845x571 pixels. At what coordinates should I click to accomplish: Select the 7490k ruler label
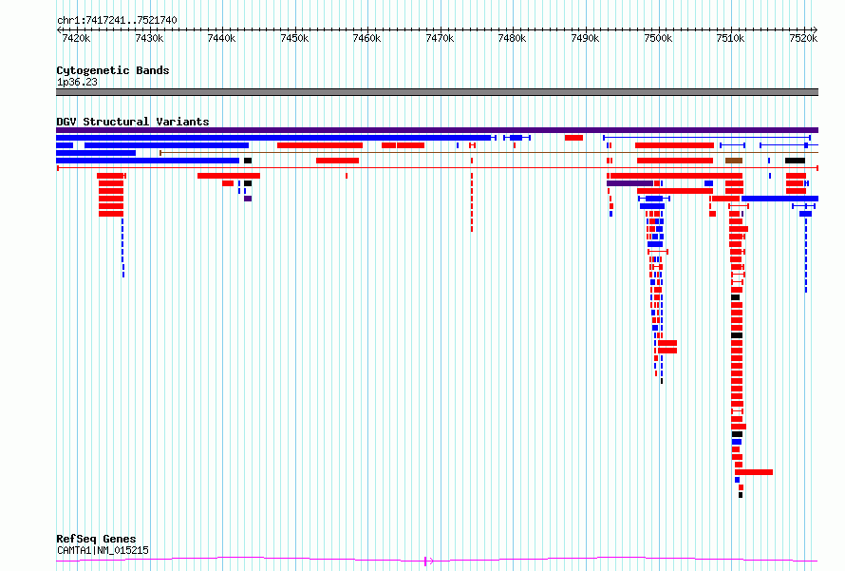point(585,38)
